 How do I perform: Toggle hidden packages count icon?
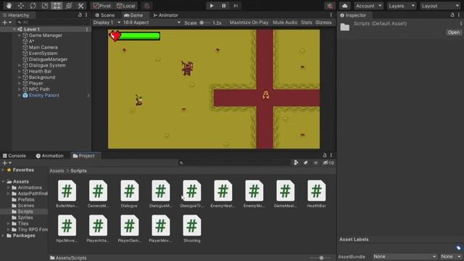click(328, 162)
